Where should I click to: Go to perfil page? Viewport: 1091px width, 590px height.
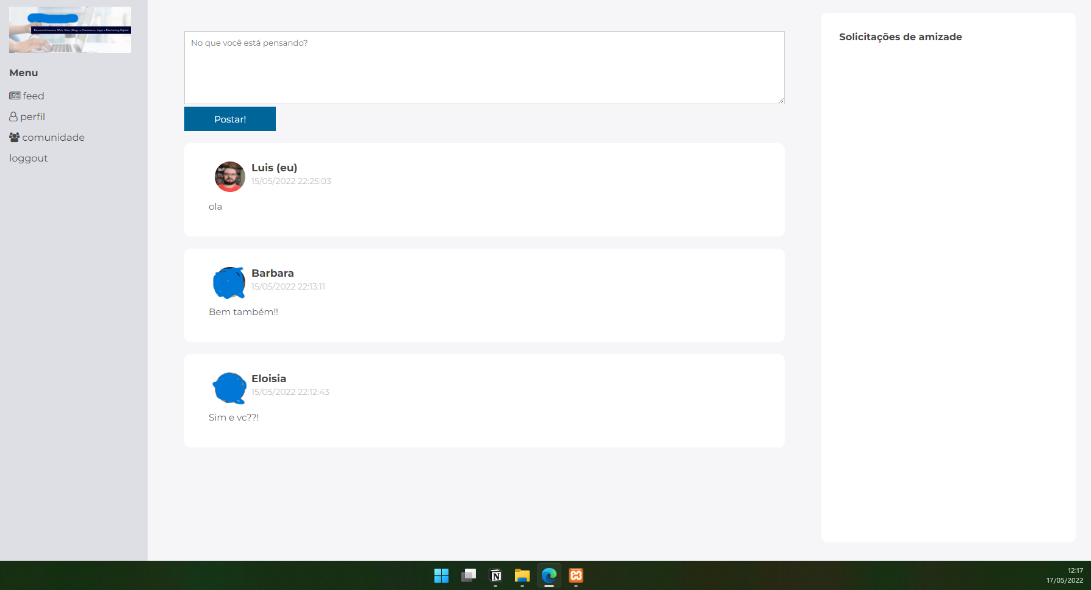point(27,116)
